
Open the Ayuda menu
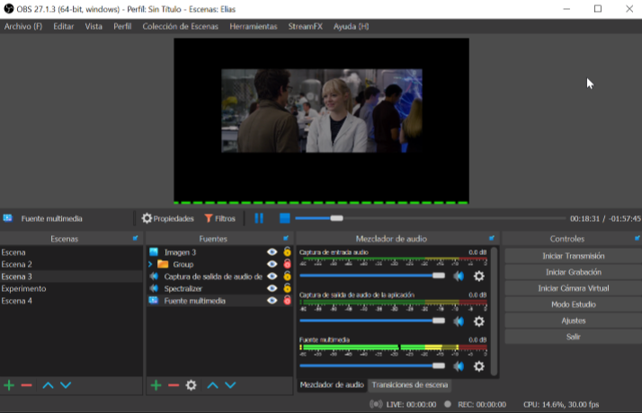coord(351,27)
